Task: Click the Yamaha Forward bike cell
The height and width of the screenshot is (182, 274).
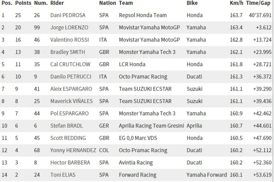Action: (x=206, y=175)
